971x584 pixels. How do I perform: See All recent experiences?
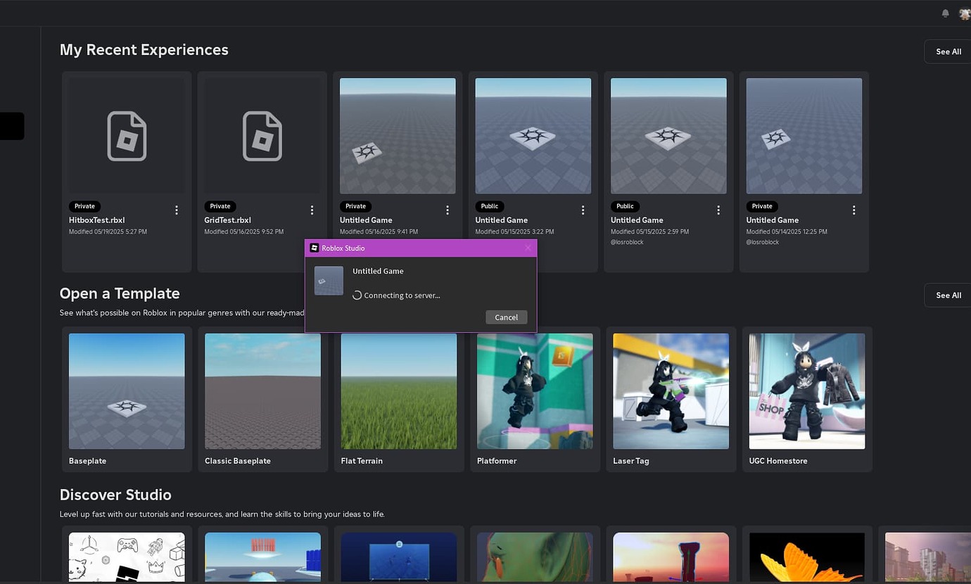tap(948, 51)
